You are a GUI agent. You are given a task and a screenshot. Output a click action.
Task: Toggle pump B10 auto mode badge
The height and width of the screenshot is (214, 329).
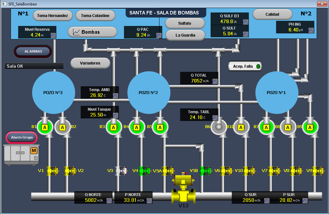coord(241,127)
